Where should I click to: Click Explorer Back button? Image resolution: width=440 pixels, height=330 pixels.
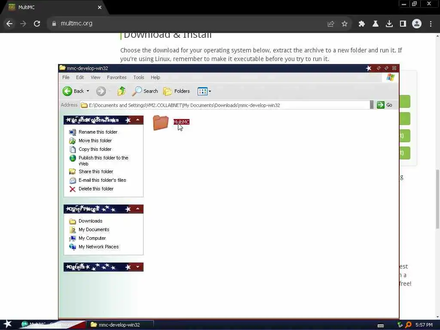73,91
